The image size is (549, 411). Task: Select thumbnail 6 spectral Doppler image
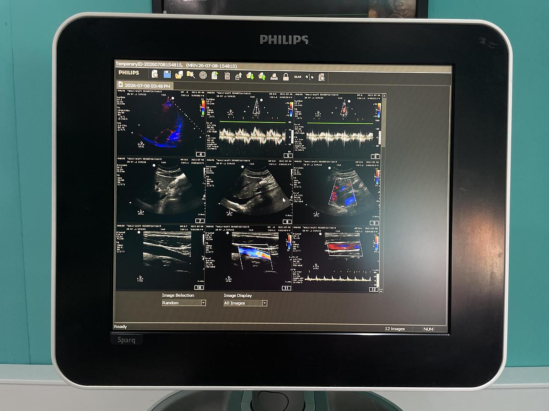tap(336, 126)
